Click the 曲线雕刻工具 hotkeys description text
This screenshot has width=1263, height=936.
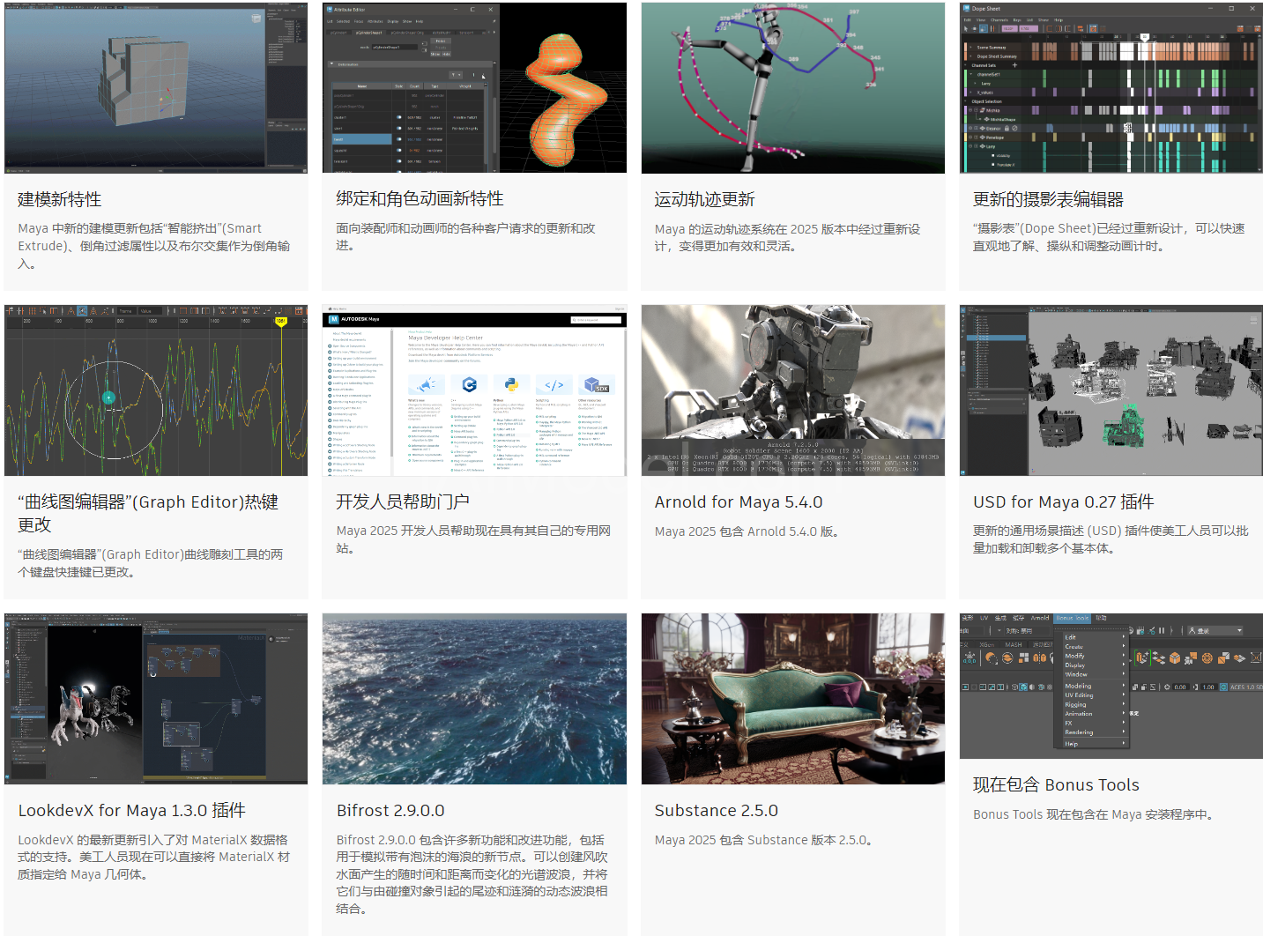(x=151, y=563)
